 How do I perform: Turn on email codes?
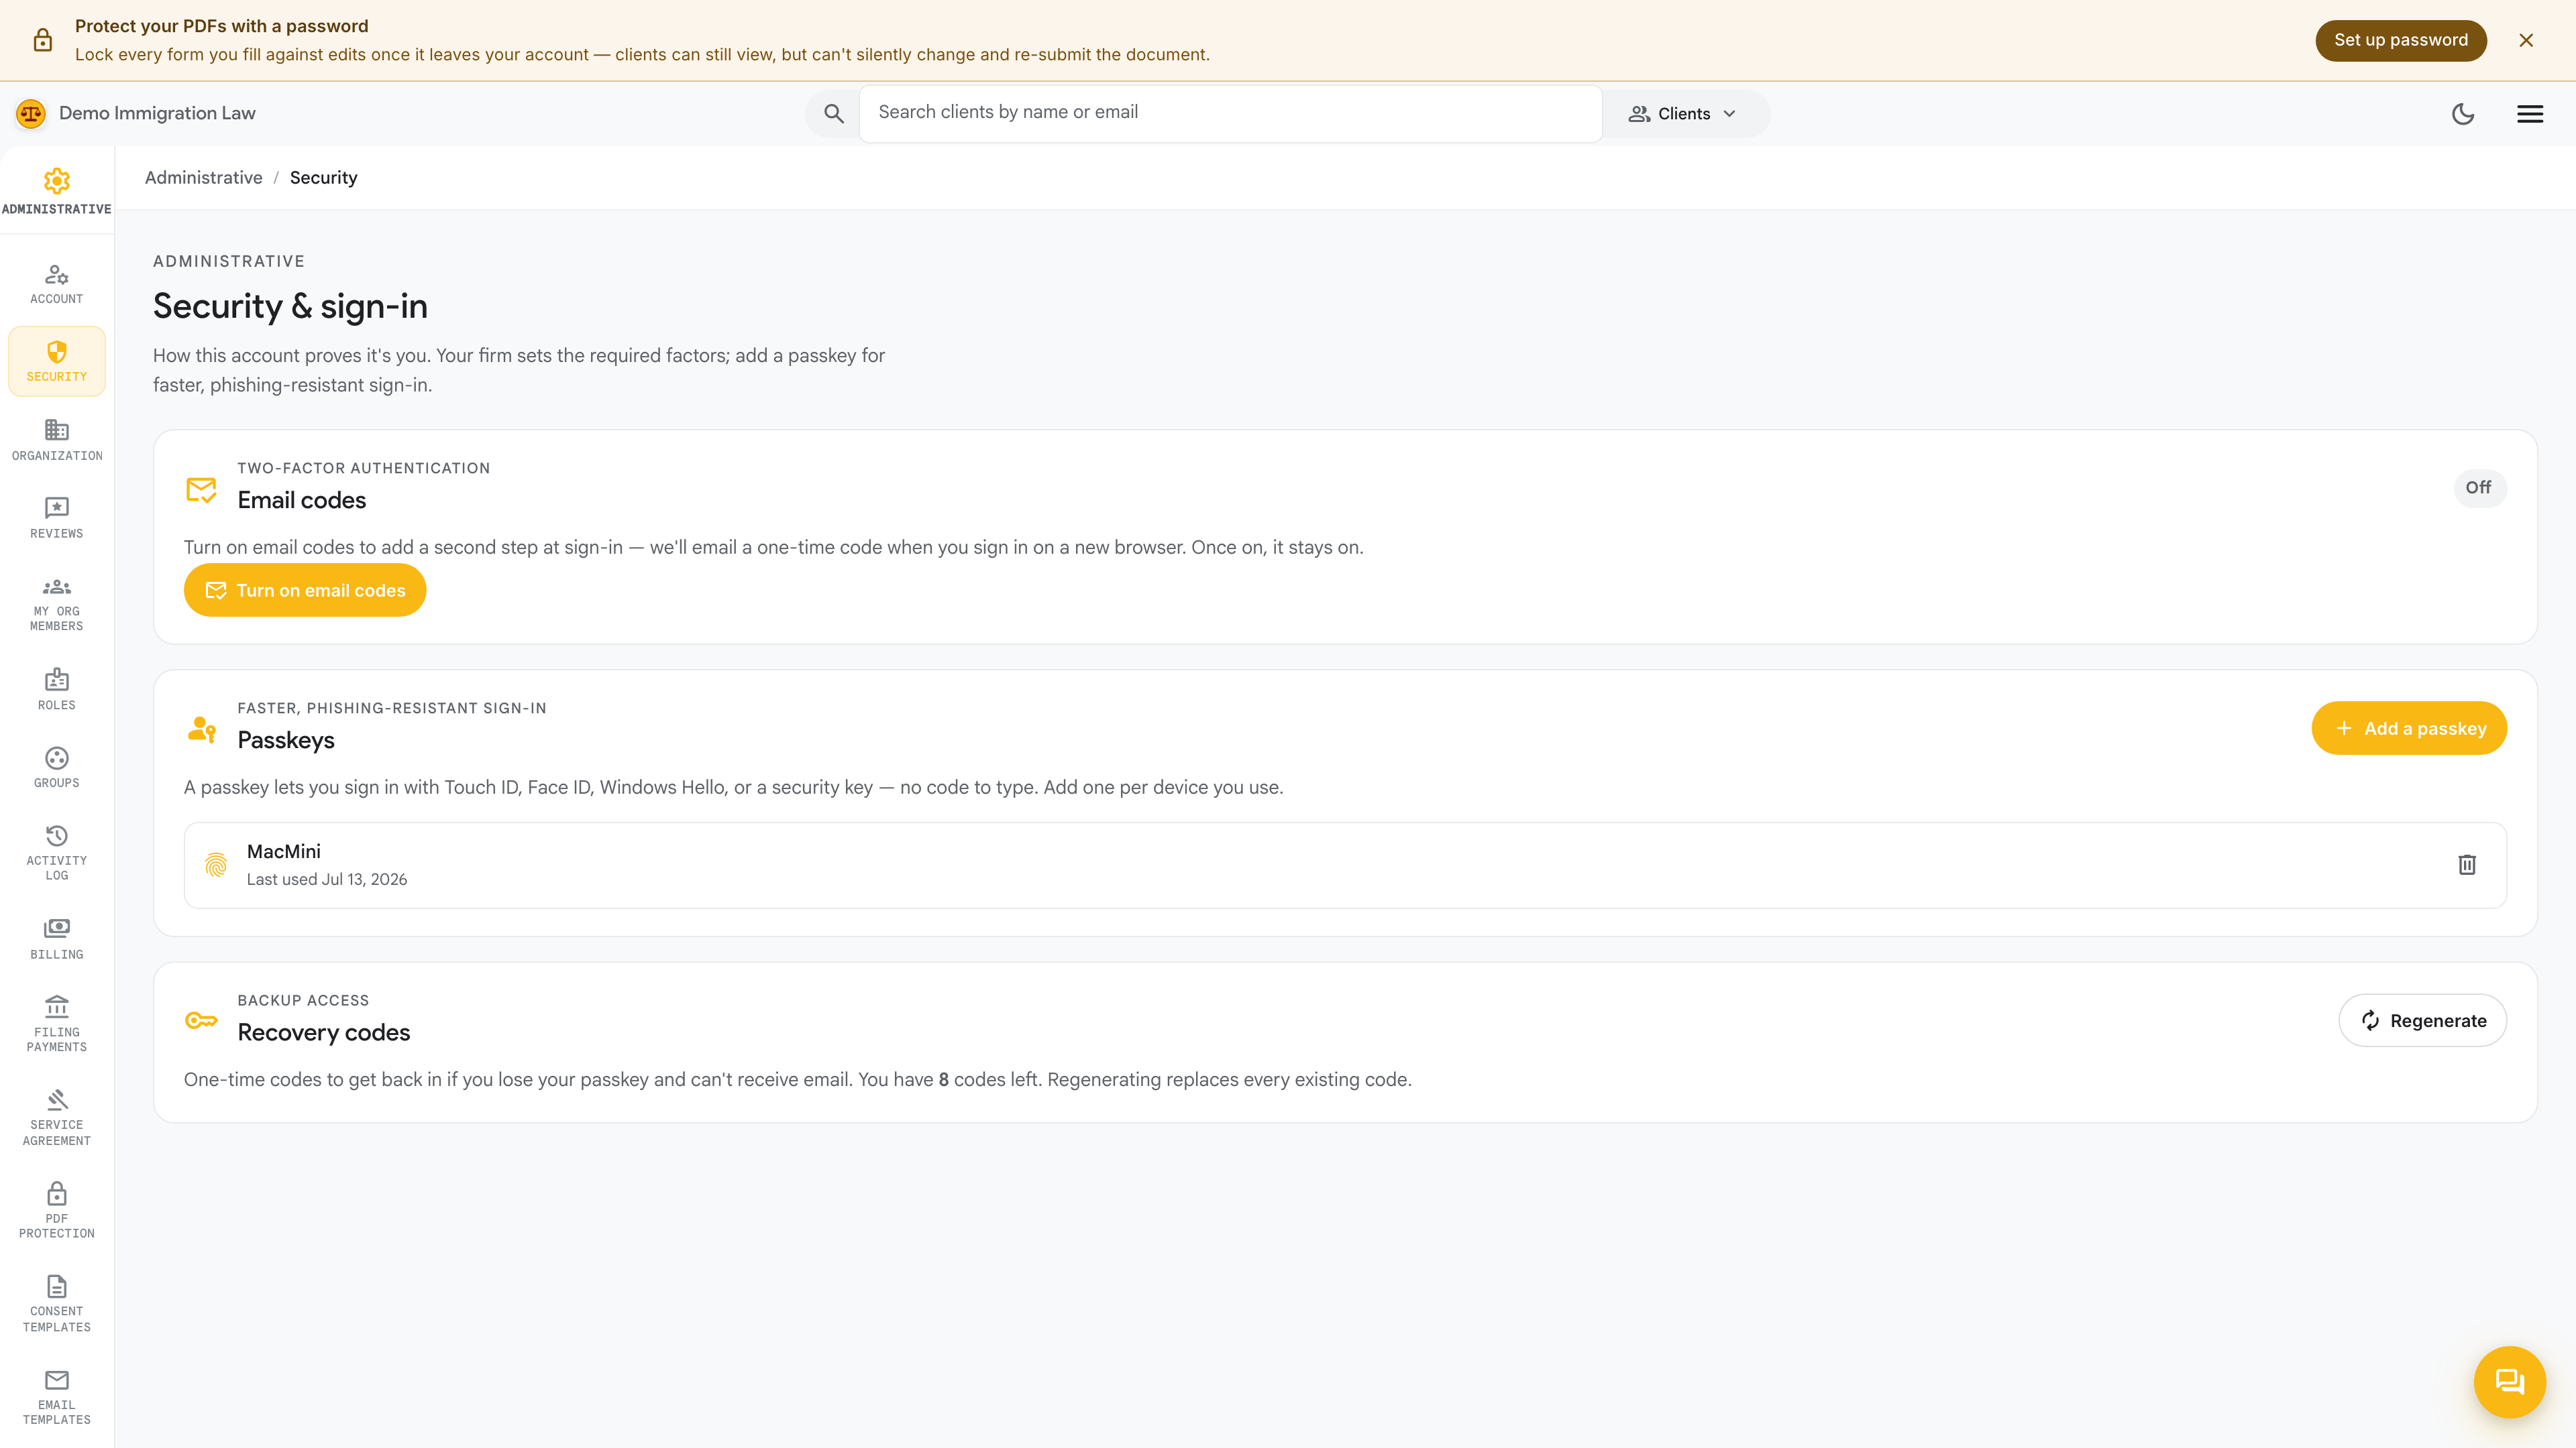pos(305,591)
